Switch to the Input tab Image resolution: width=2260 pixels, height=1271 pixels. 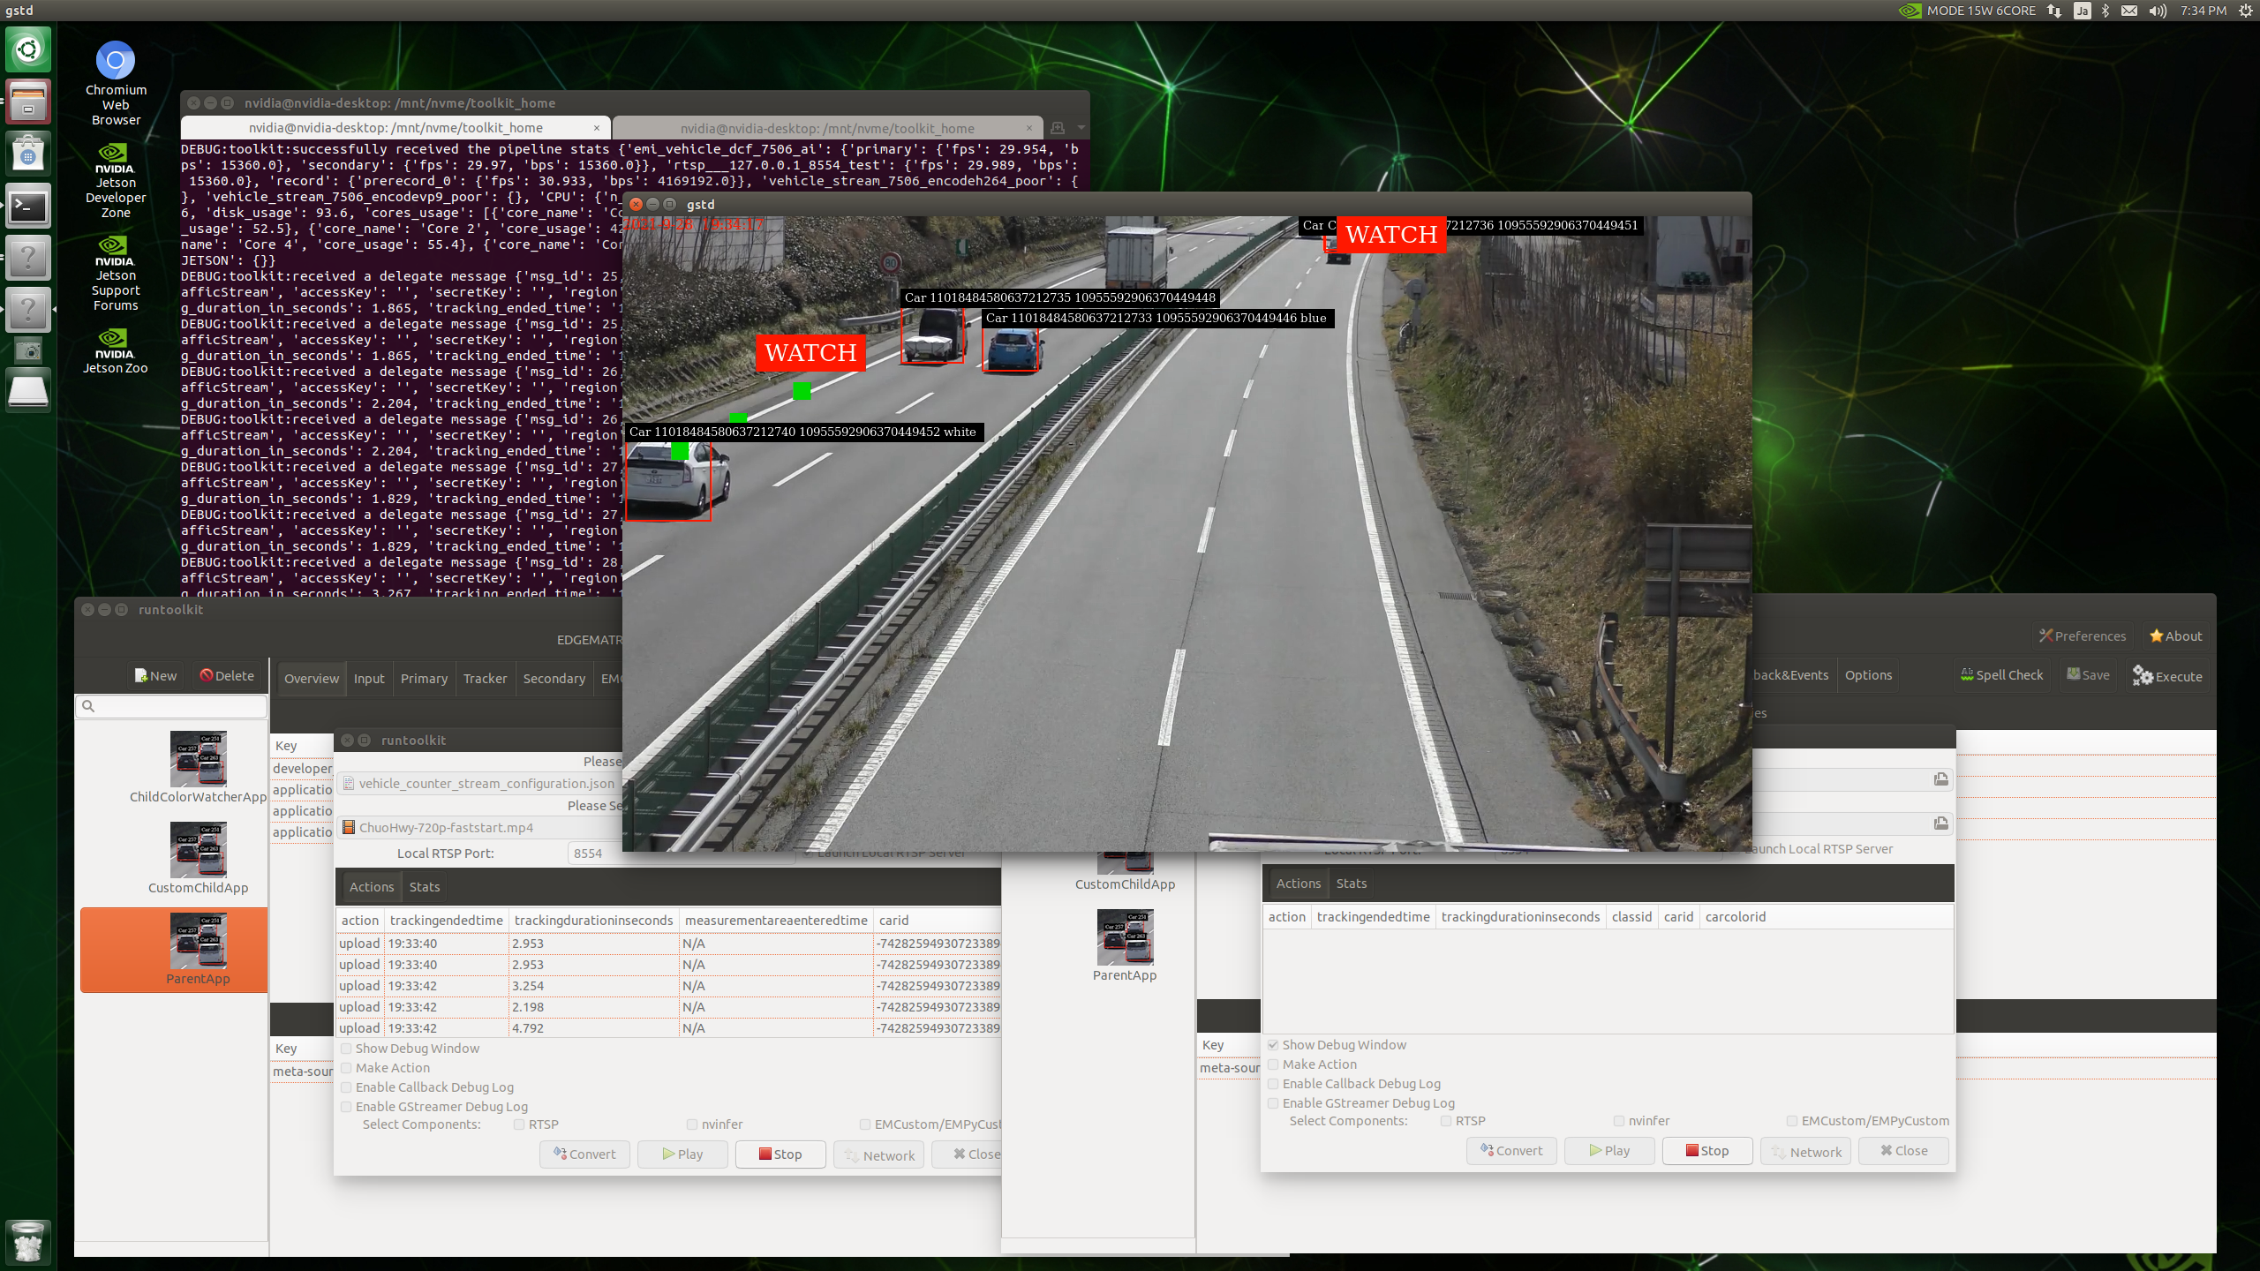369,679
